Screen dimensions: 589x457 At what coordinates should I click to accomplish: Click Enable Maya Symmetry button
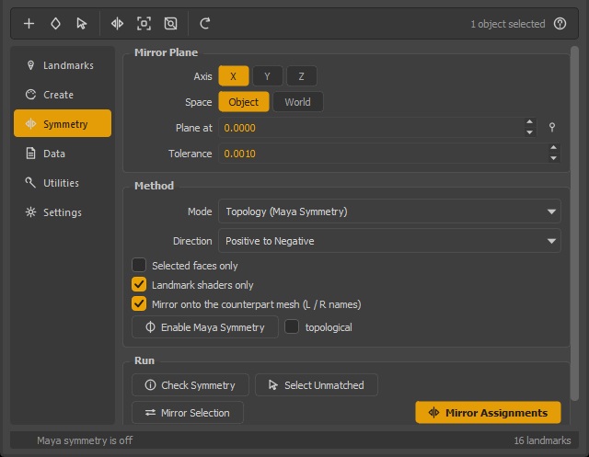point(205,327)
